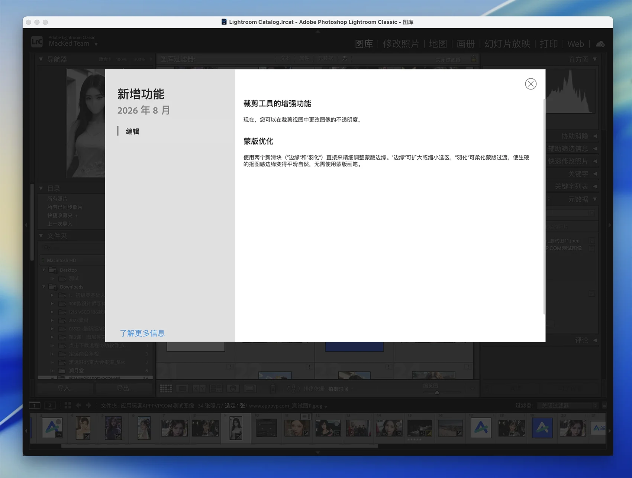Open second window display button 2
This screenshot has width=632, height=478.
tap(50, 406)
